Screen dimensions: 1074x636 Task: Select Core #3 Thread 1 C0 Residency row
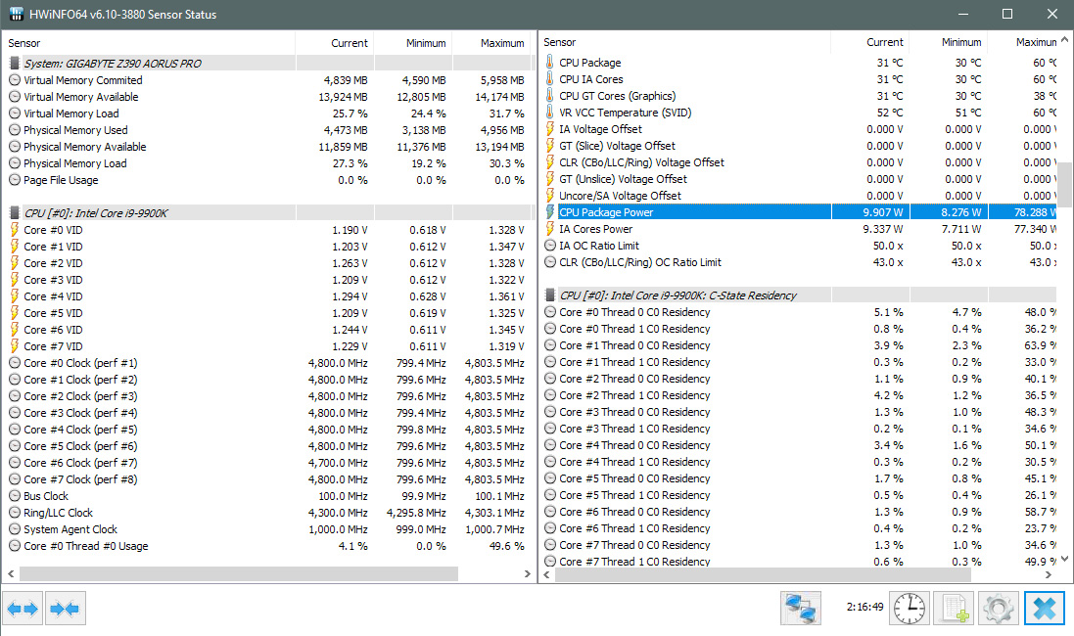pos(798,429)
